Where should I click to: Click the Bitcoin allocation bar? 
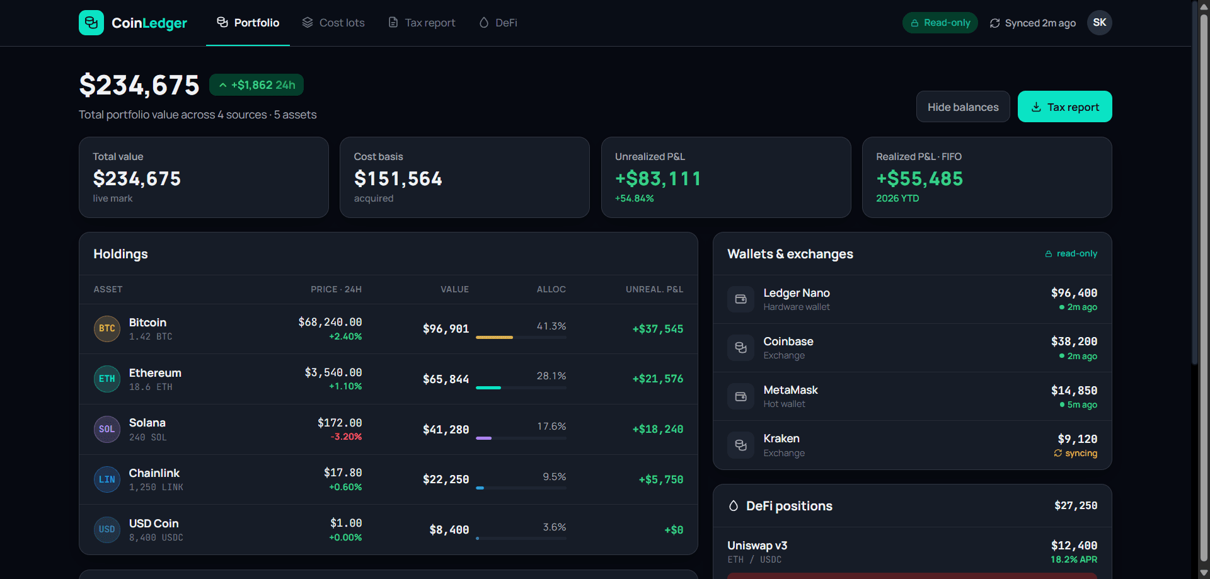click(521, 338)
